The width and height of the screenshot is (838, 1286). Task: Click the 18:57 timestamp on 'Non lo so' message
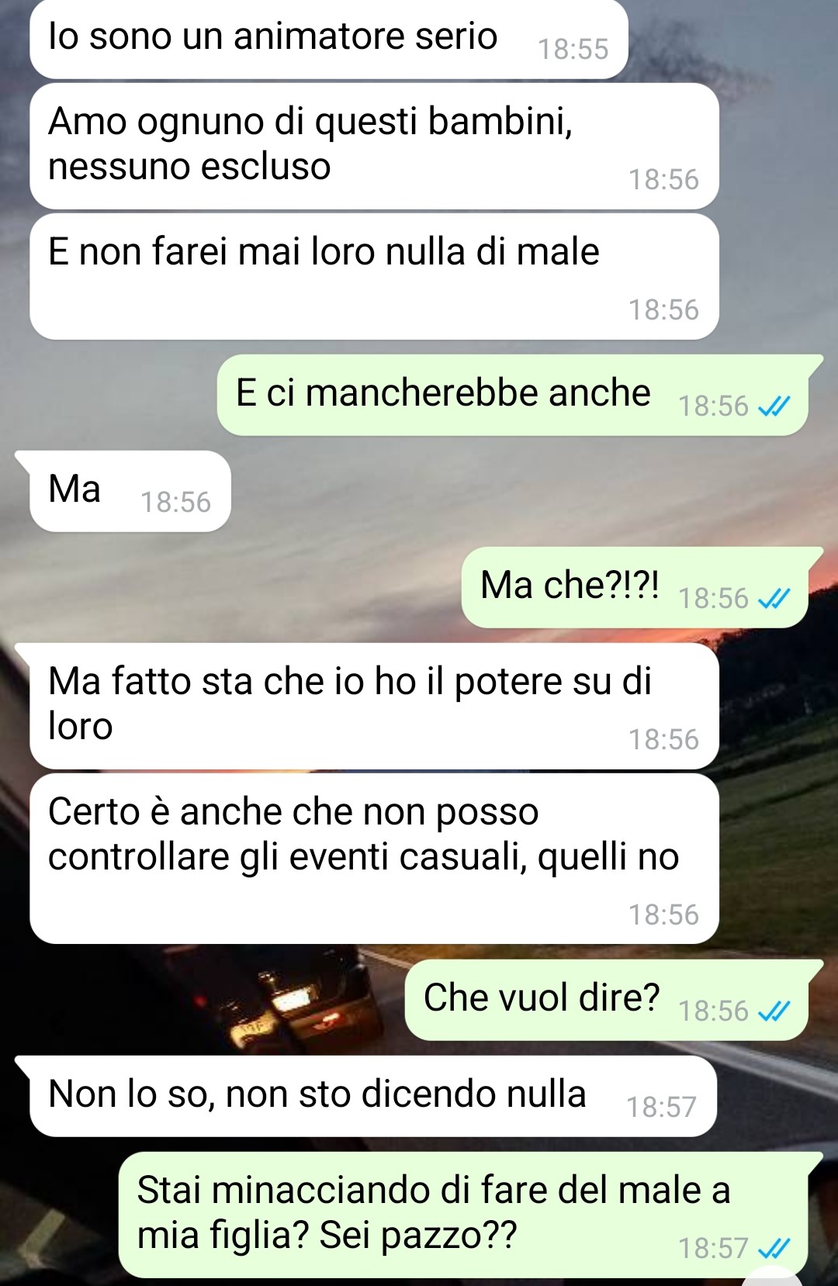click(661, 1107)
